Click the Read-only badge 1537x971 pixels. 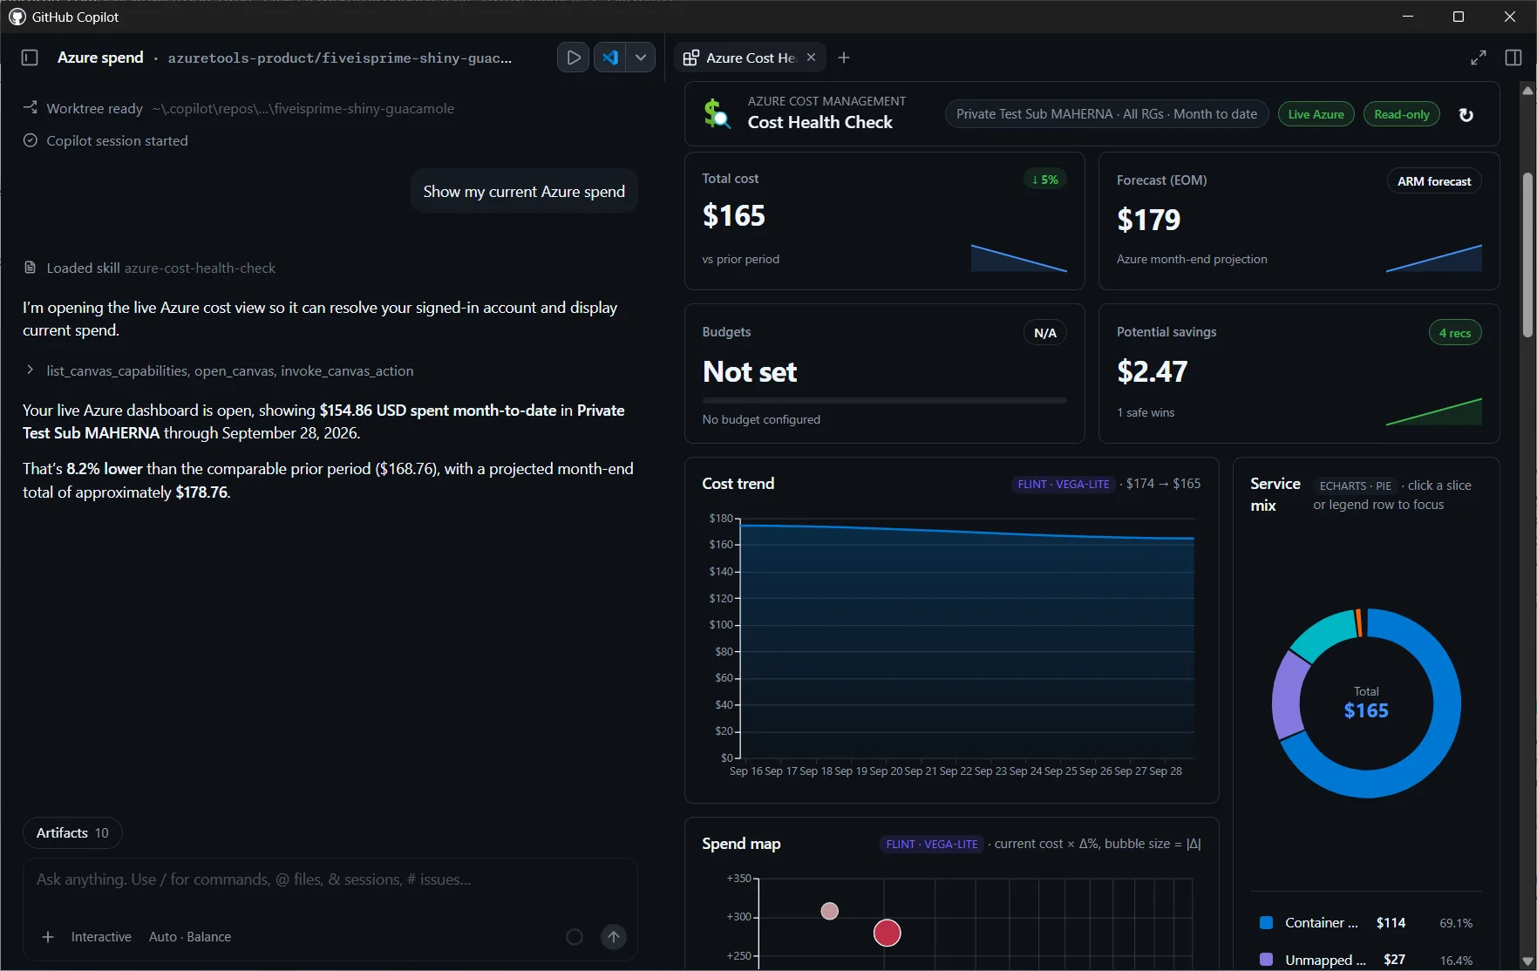pyautogui.click(x=1401, y=114)
